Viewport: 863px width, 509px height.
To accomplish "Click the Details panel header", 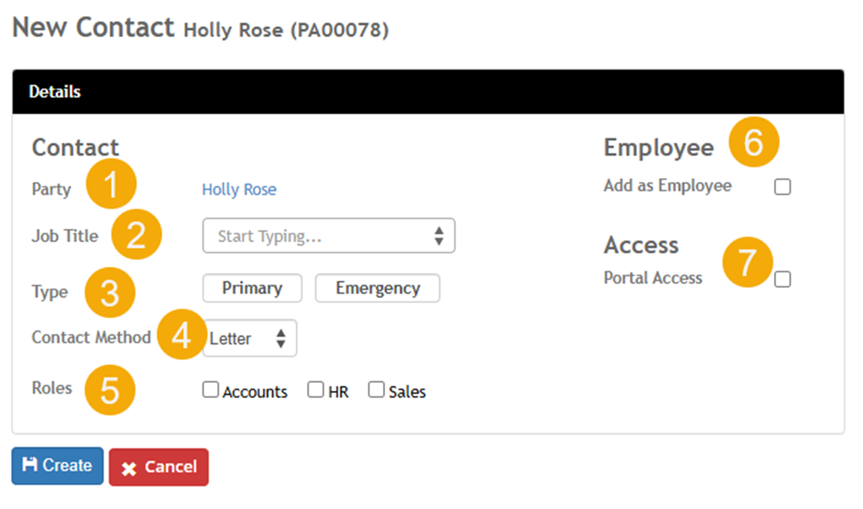I will tap(428, 92).
